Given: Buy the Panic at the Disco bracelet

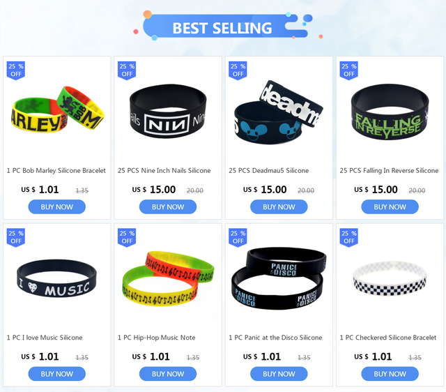Looking at the screenshot, I should [279, 374].
